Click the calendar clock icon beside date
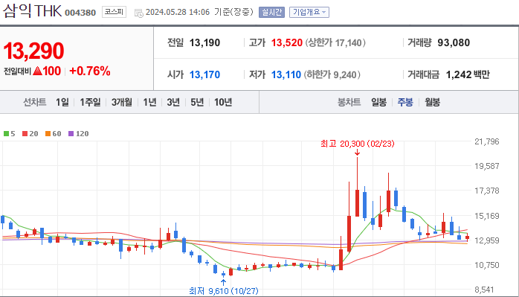519x297 pixels. click(x=139, y=13)
